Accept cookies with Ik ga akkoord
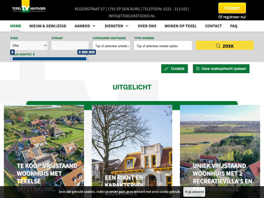Image resolution: width=264 pixels, height=198 pixels. (x=194, y=192)
